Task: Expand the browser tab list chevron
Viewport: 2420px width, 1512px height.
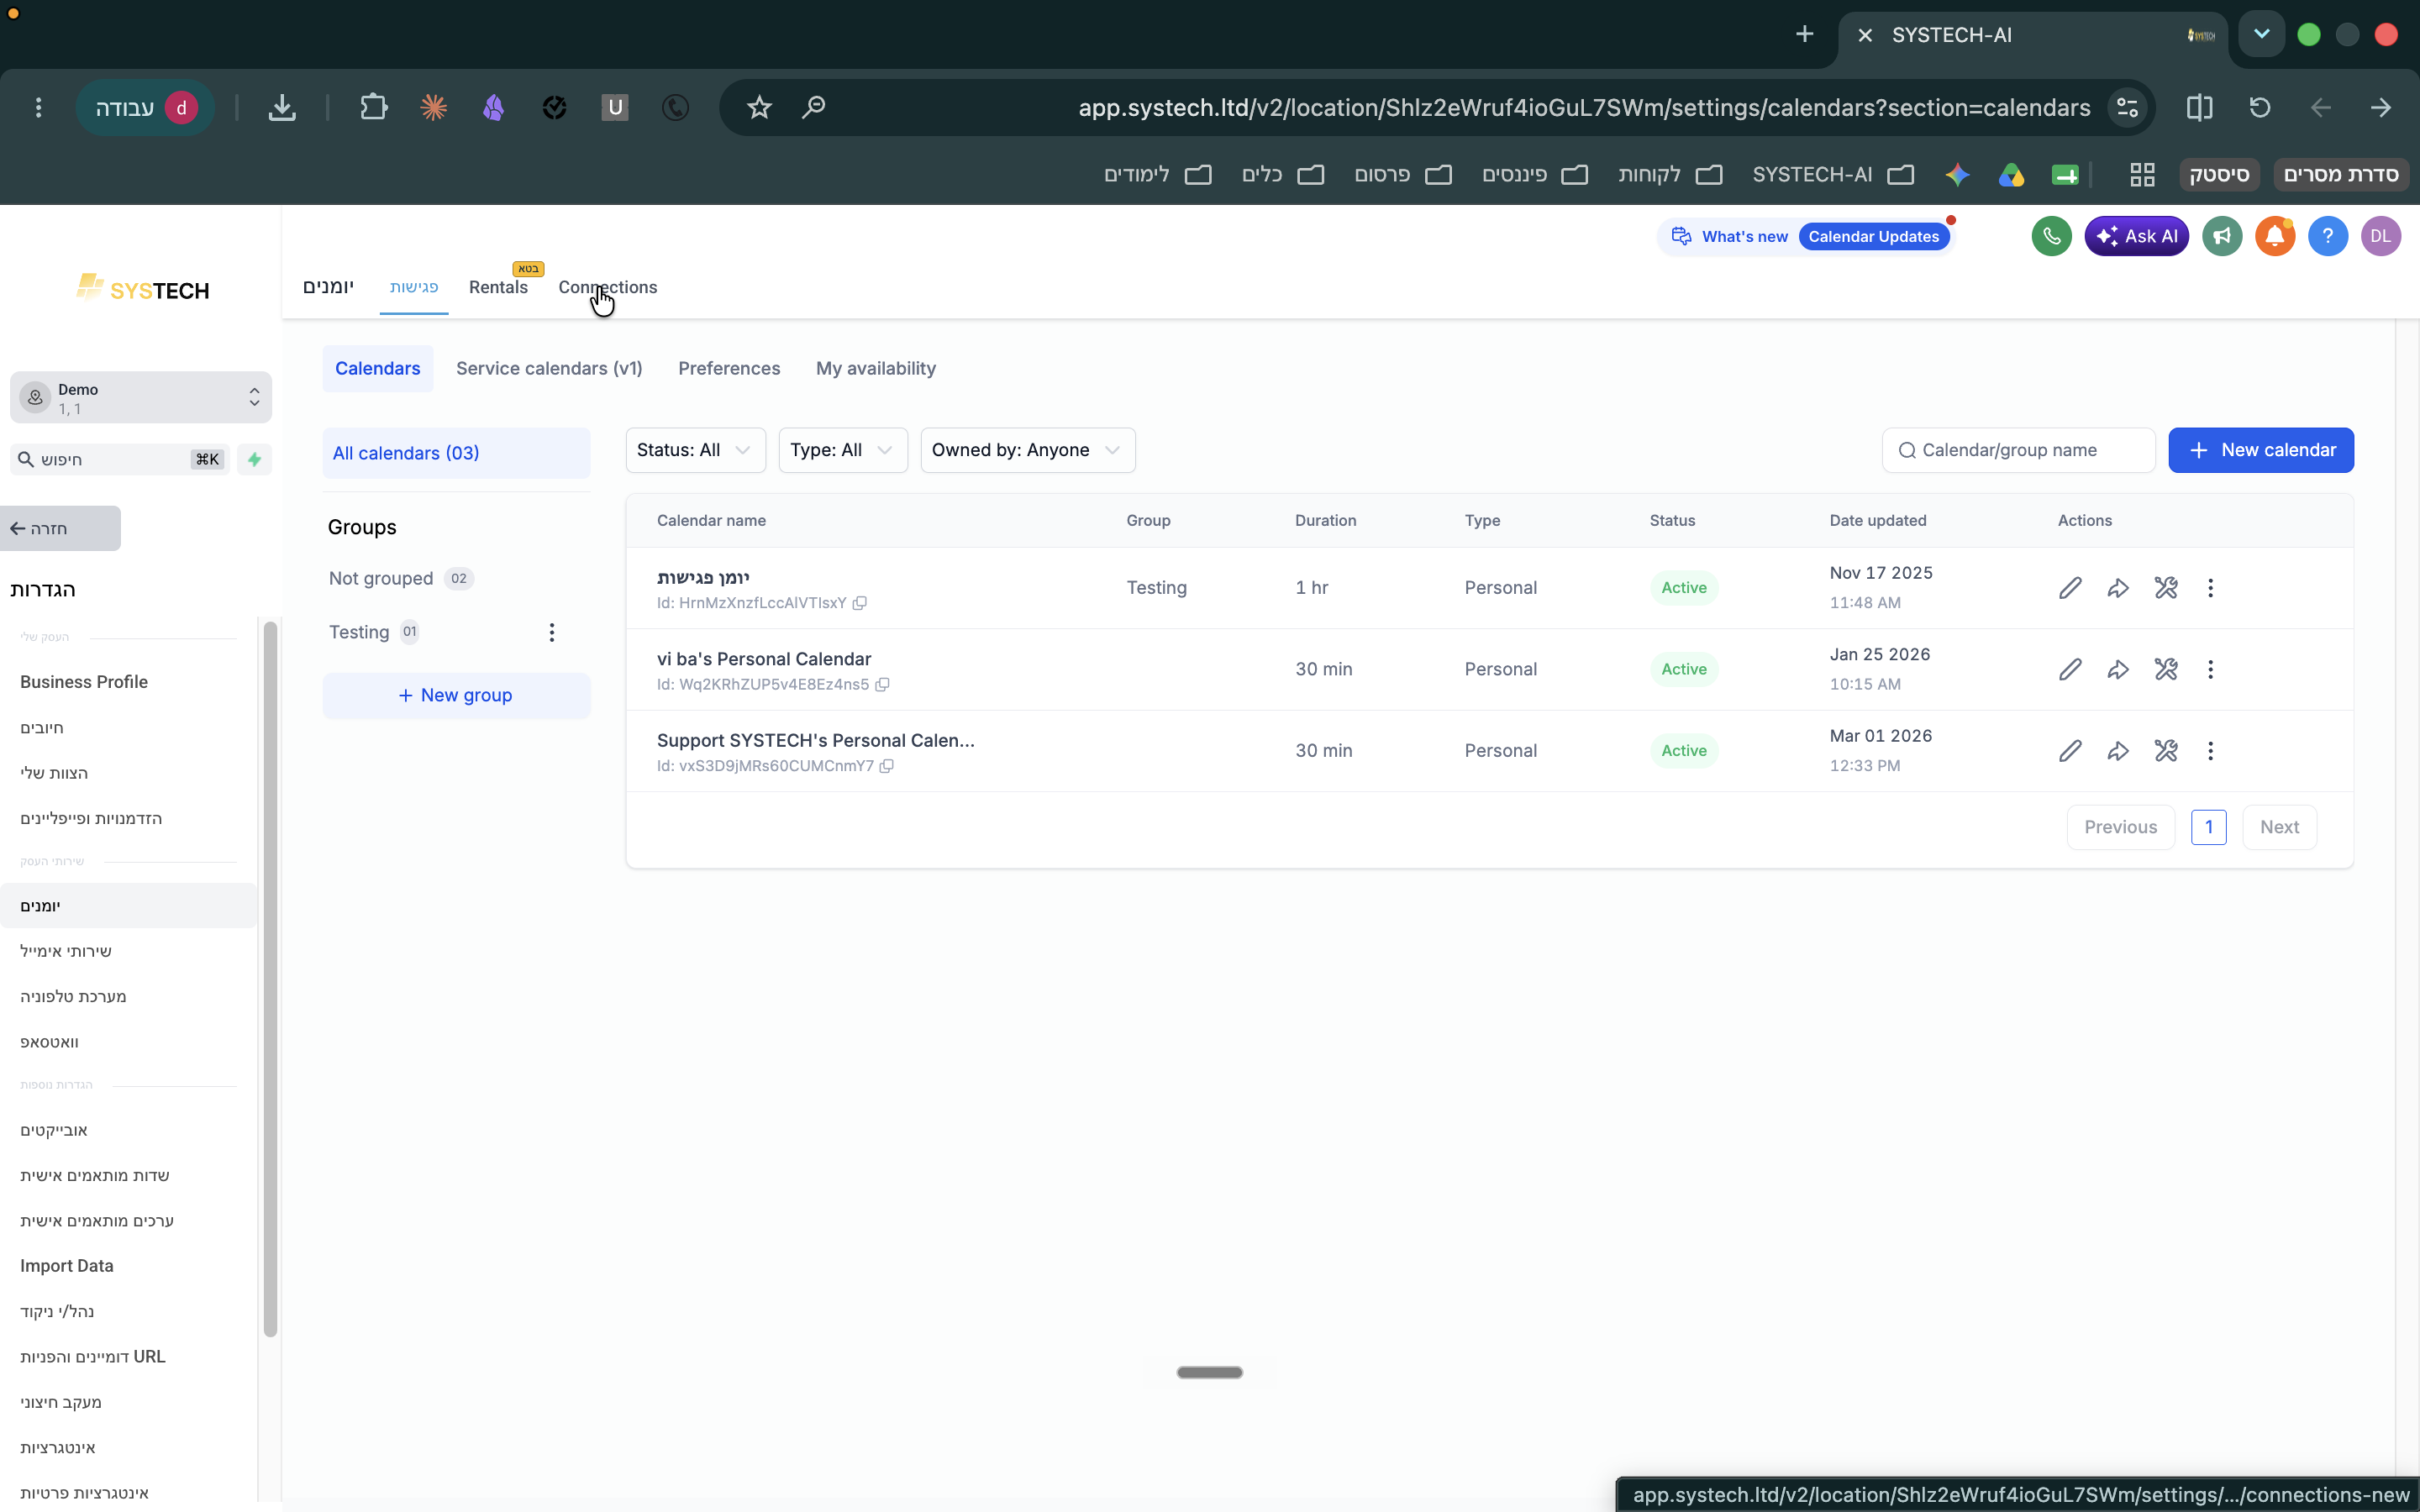Action: pyautogui.click(x=2261, y=35)
